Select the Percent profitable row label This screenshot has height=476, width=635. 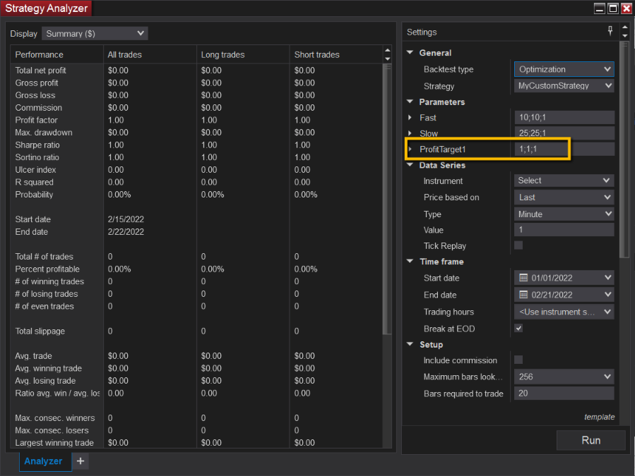[x=47, y=269]
